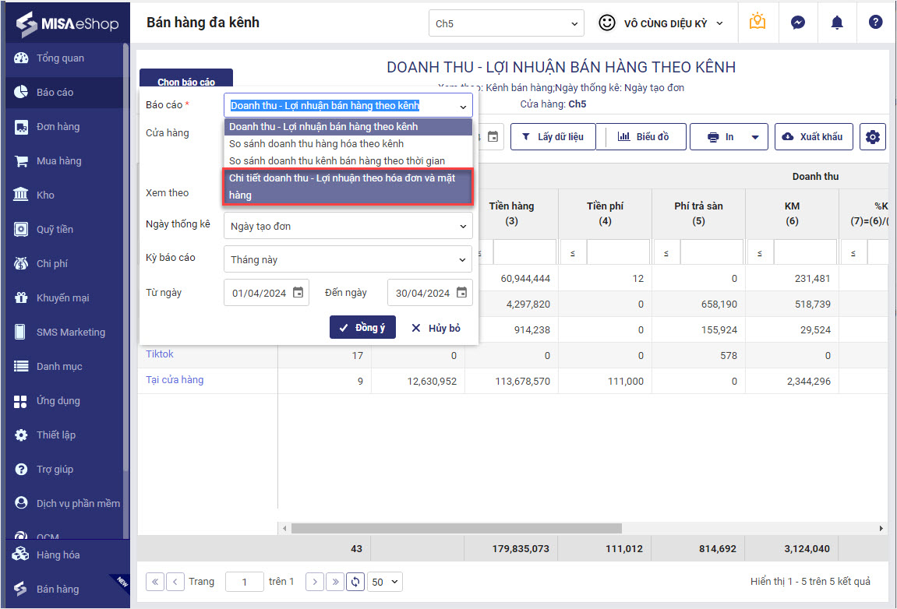Select So sánh doanh thu hàng hóa theo kênh
897x609 pixels.
click(x=348, y=143)
